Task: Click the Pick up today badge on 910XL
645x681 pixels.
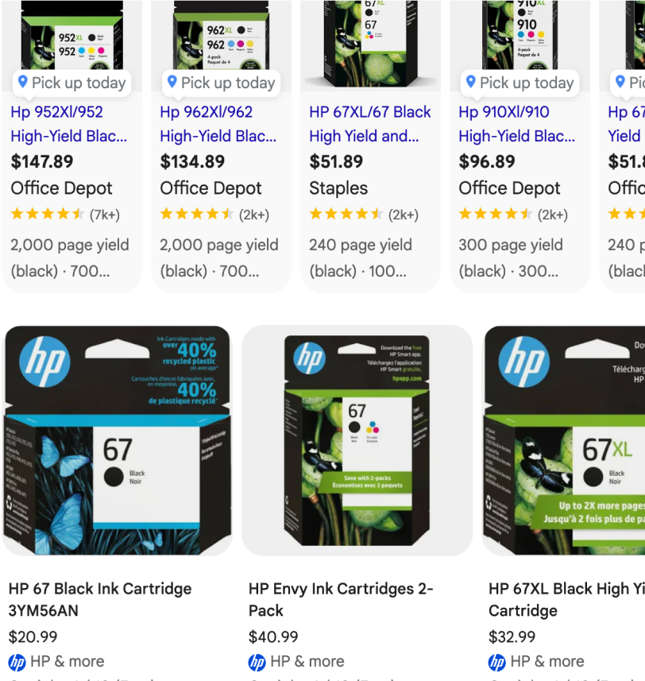Action: 520,83
